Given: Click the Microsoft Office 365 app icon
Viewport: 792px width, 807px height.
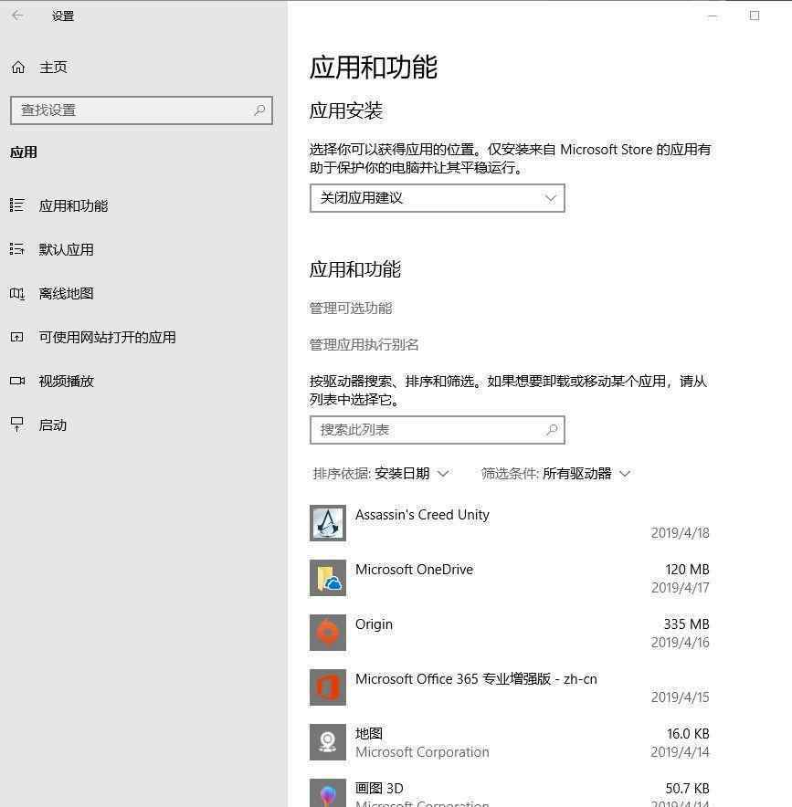Looking at the screenshot, I should [x=328, y=687].
